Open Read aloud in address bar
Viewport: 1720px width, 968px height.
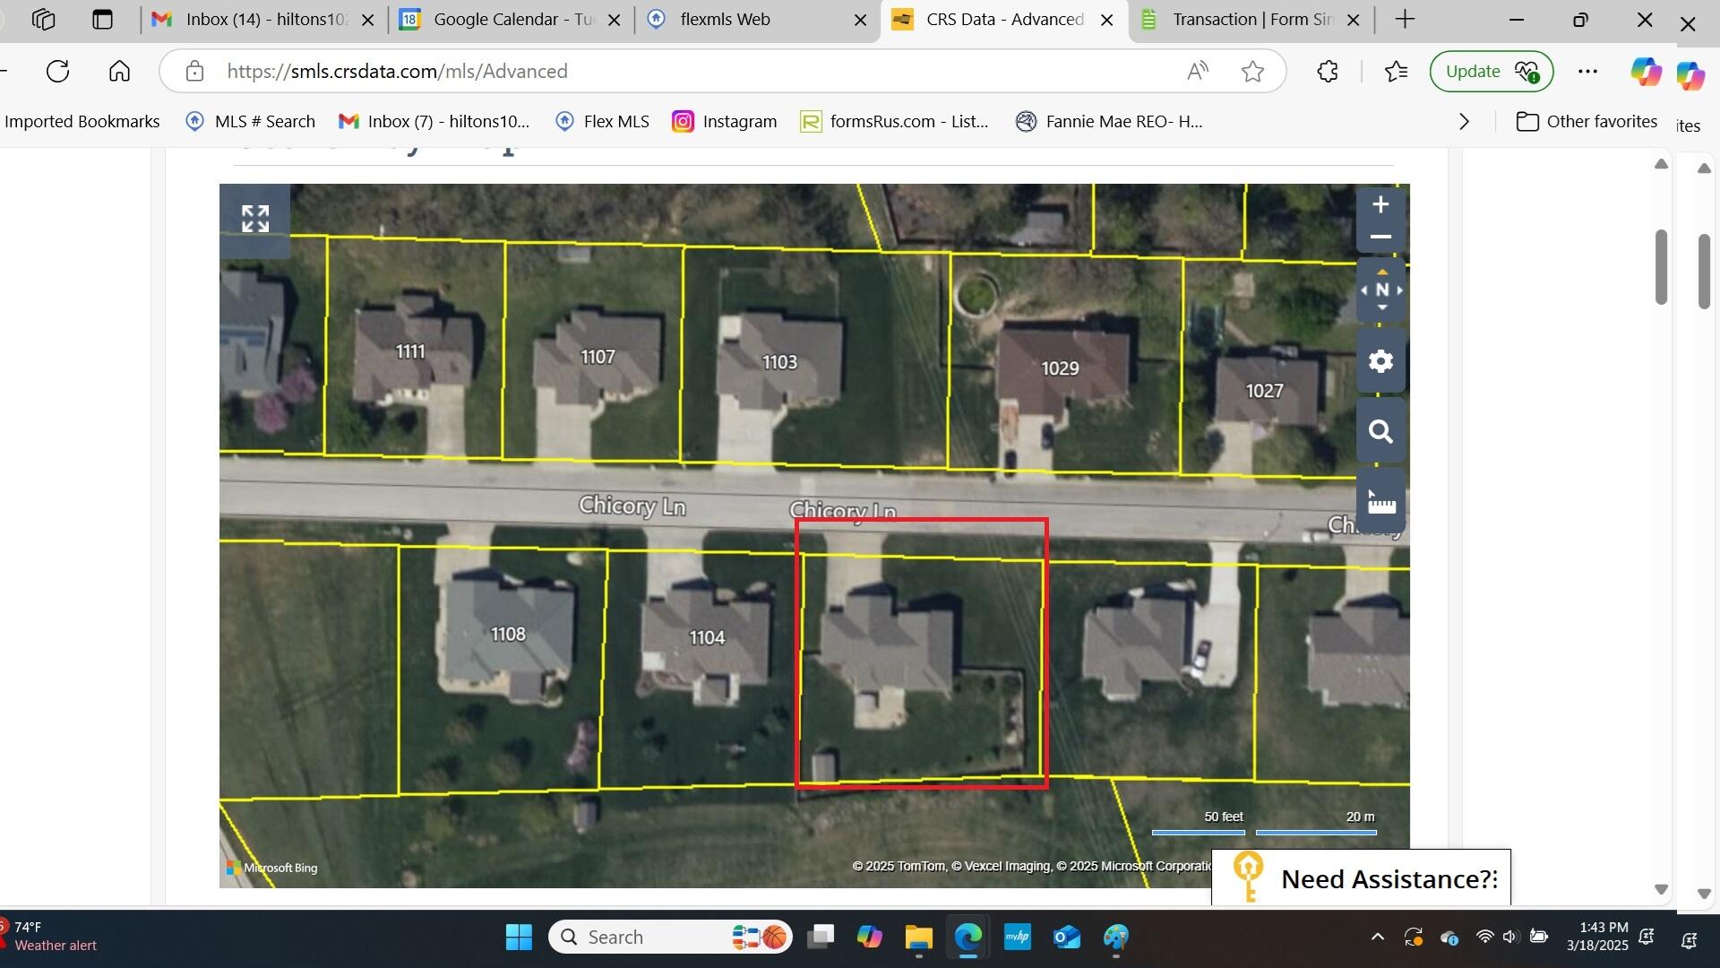coord(1198,72)
